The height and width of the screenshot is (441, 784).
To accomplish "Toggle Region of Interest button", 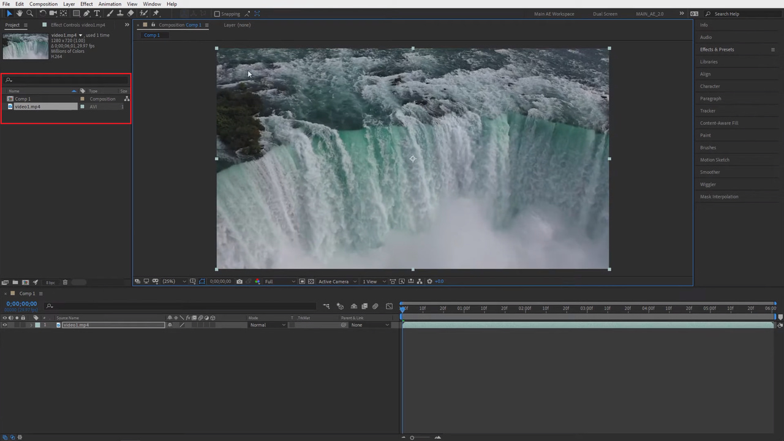I will 302,282.
